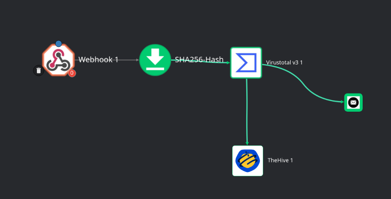Viewport: 391px width, 199px height.
Task: Click the blue dot above the Webhook node
Action: [x=59, y=43]
